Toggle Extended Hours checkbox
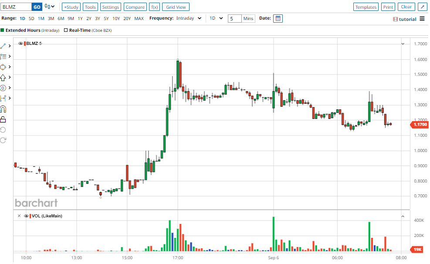430x264 pixels. coord(2,30)
